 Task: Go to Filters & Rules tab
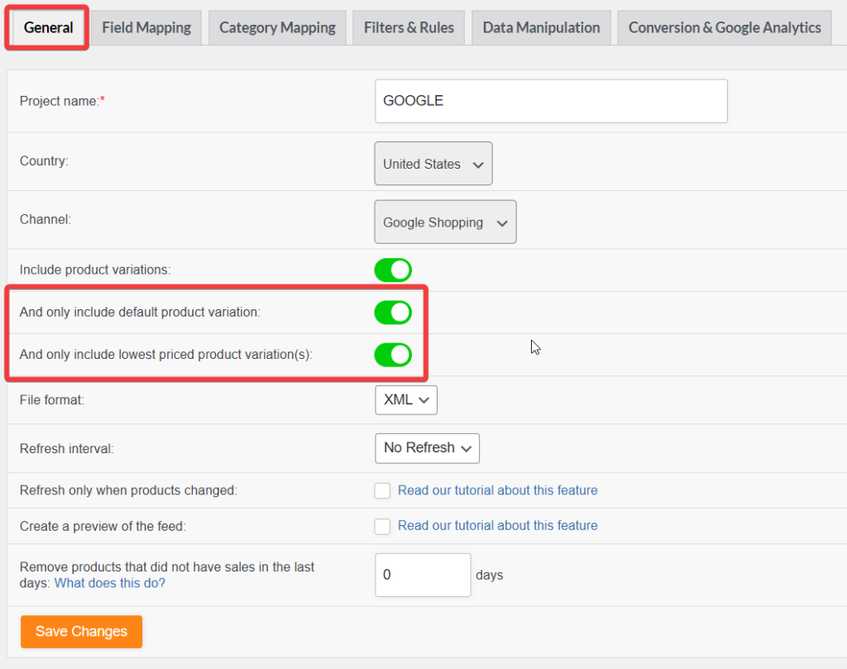point(409,27)
